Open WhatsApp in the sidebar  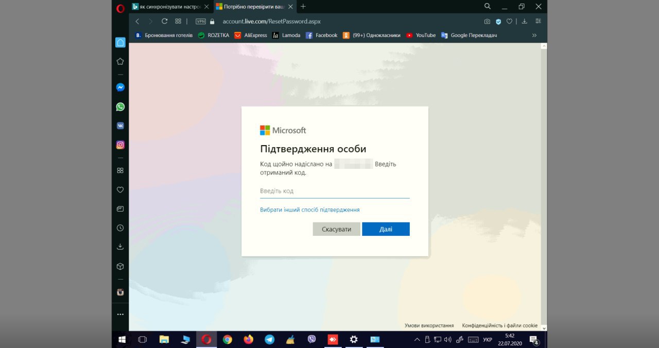[x=120, y=107]
